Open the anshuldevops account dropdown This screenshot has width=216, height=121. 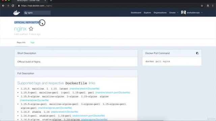pos(194,13)
